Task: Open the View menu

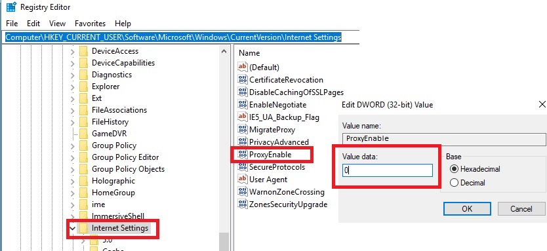Action: pos(57,24)
